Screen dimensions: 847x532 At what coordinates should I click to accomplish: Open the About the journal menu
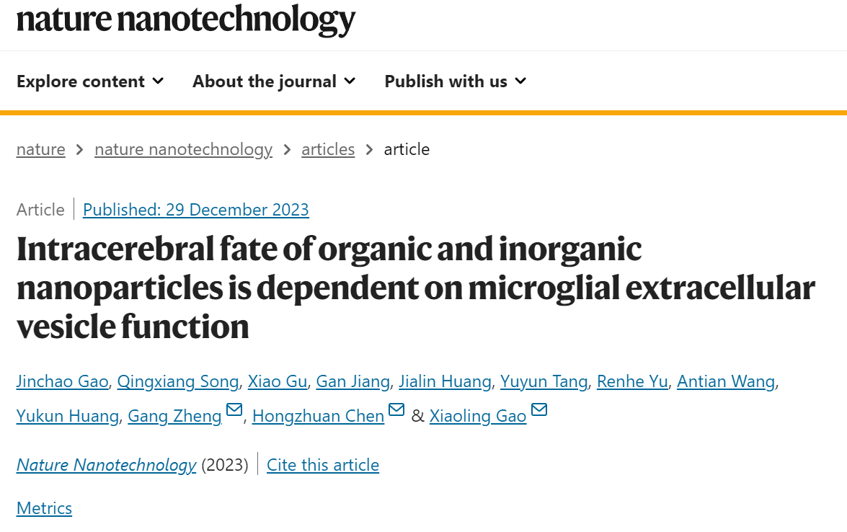[x=274, y=81]
